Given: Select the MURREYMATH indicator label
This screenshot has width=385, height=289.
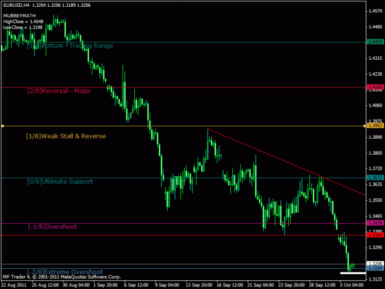Looking at the screenshot, I should (19, 16).
